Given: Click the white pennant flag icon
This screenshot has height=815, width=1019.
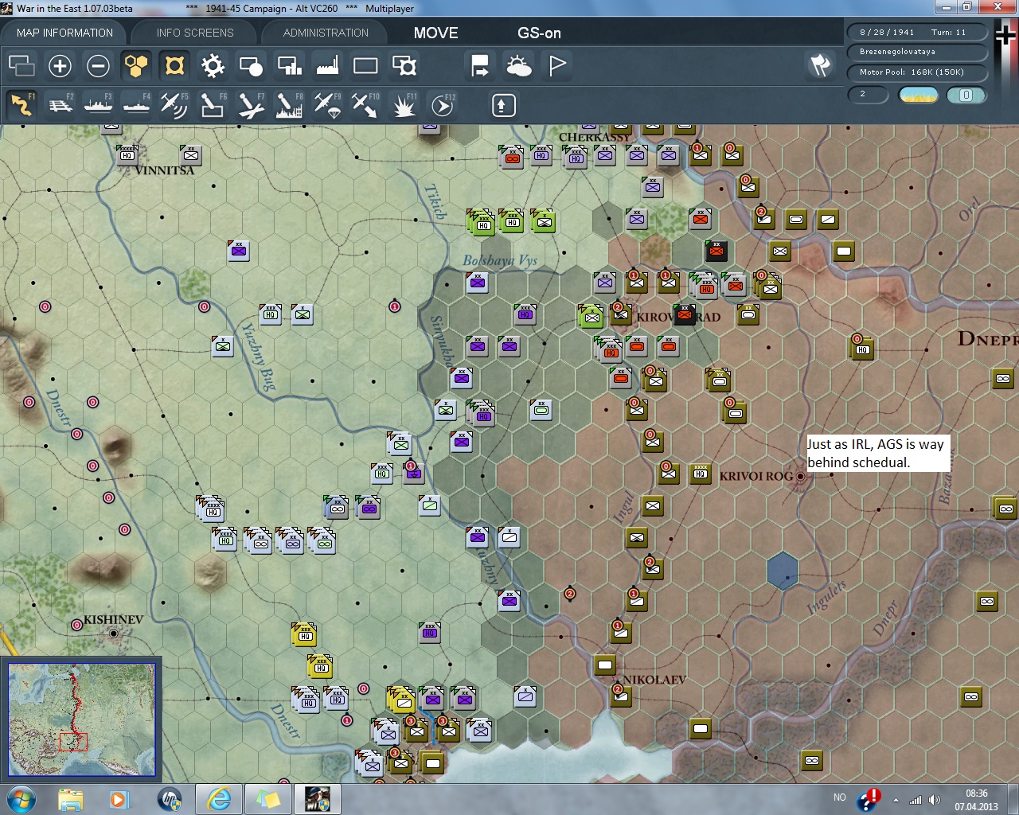Looking at the screenshot, I should coord(556,65).
